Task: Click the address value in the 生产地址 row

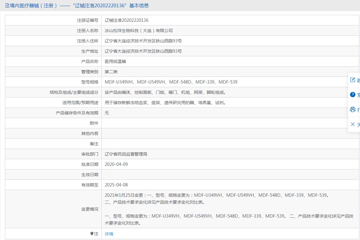Action: tap(143, 51)
